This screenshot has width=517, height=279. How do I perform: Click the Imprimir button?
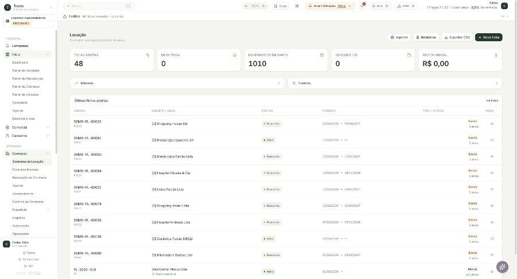click(399, 37)
